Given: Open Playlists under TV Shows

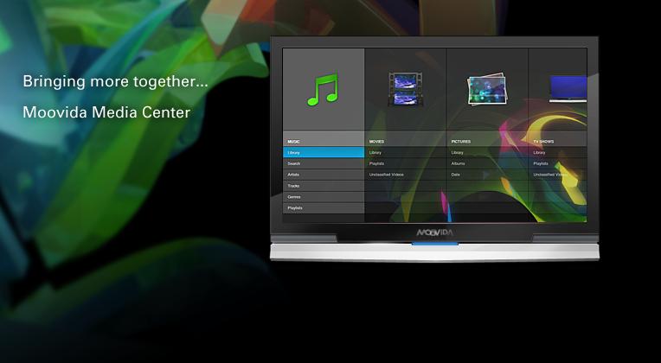Looking at the screenshot, I should point(558,163).
